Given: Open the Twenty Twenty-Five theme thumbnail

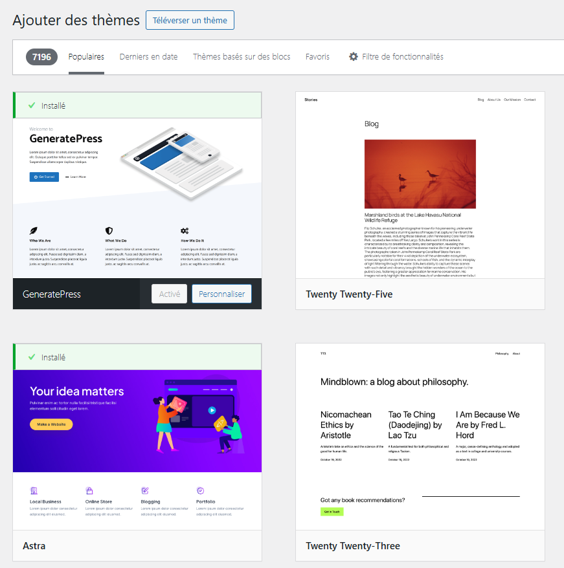Looking at the screenshot, I should tap(420, 185).
